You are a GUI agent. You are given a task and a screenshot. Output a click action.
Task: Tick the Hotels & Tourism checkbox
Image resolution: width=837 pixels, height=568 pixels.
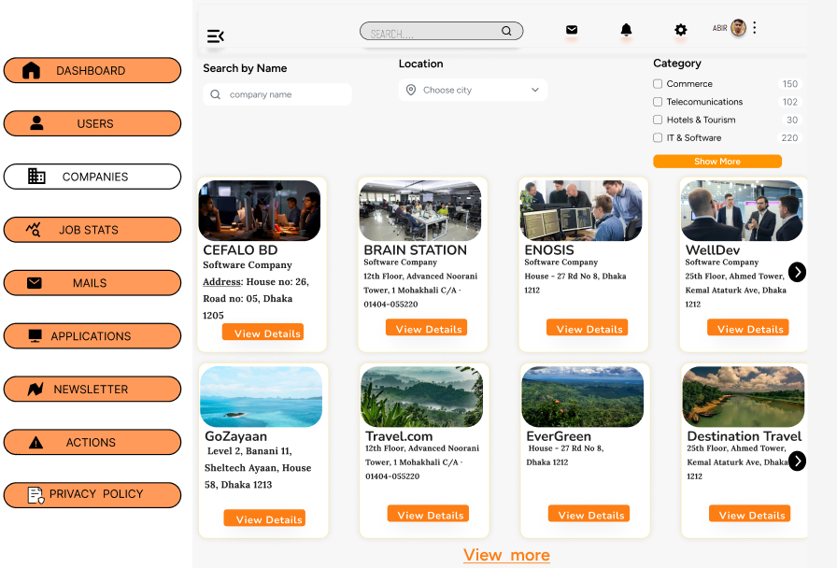(658, 120)
